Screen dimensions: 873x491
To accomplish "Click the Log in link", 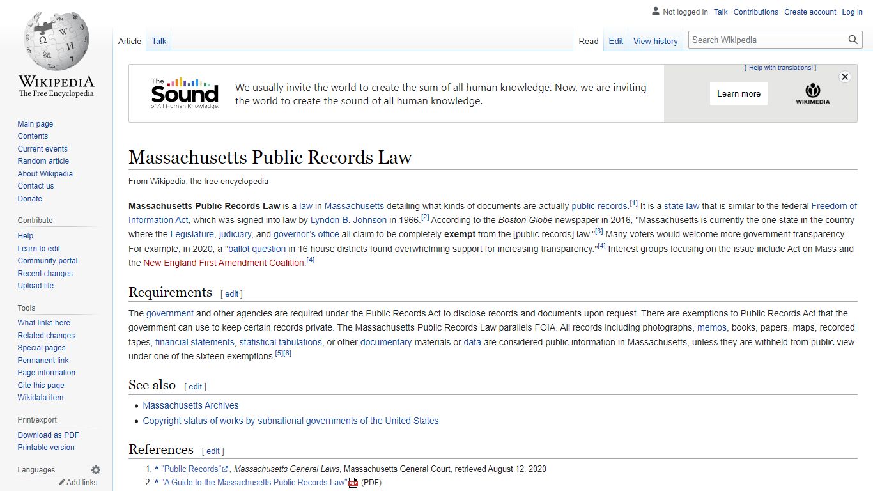I will [853, 12].
